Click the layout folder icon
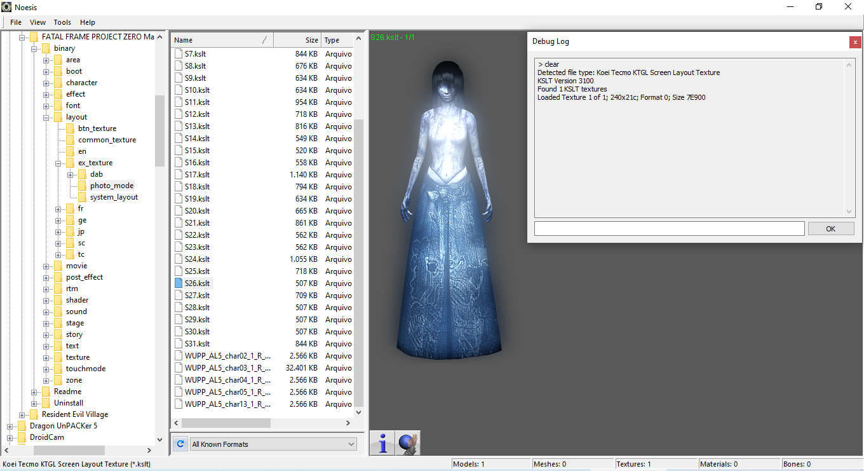The image size is (864, 471). coord(58,117)
